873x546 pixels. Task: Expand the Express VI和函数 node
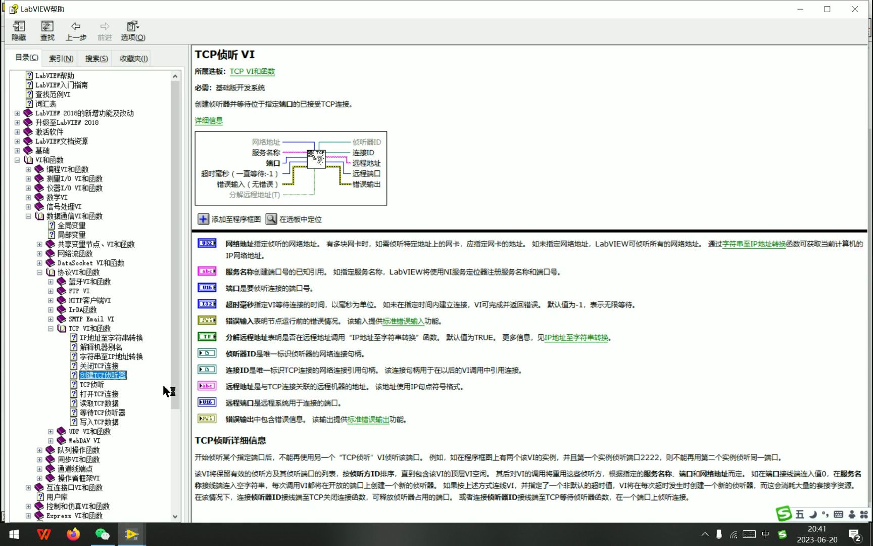click(x=28, y=516)
